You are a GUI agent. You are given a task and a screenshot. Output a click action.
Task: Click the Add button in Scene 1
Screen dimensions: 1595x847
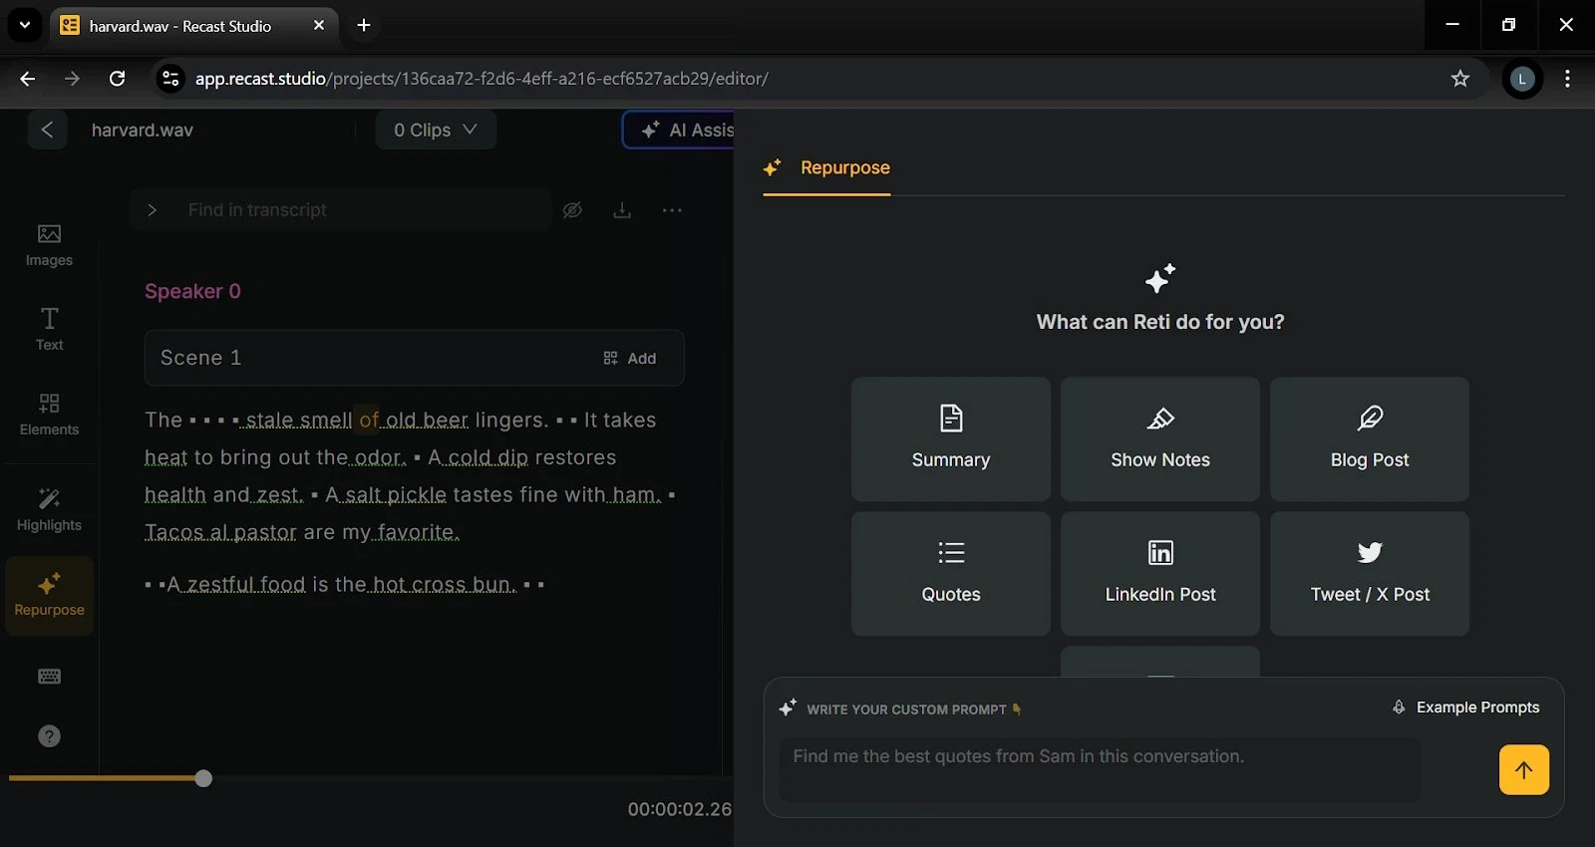(630, 358)
